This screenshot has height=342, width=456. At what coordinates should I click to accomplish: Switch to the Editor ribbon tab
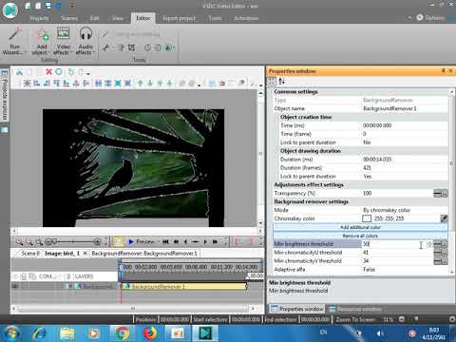[142, 18]
